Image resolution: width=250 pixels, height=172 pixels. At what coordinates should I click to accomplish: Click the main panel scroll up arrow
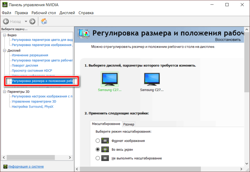tap(247, 29)
